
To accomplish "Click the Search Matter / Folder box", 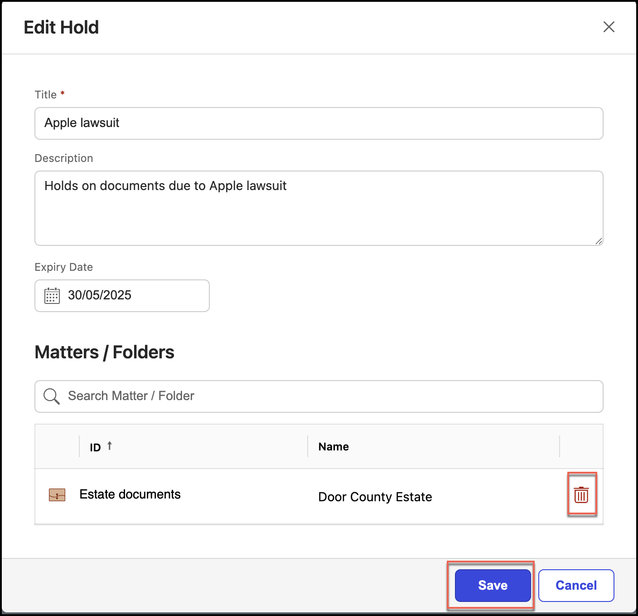I will pos(326,396).
